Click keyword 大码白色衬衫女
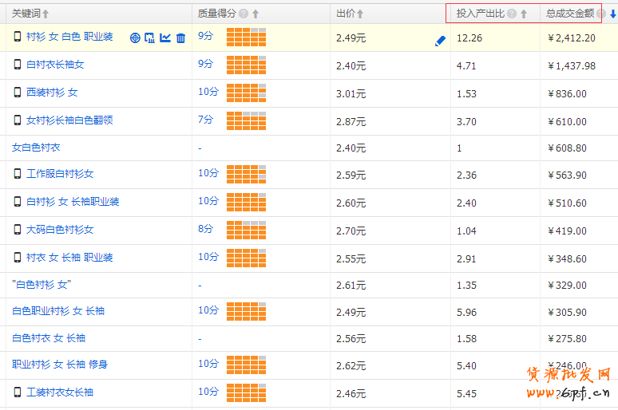Screen dimensions: 618x410 pyautogui.click(x=60, y=230)
